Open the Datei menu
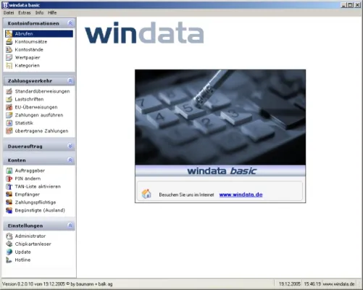This screenshot has height=290, width=363. 9,13
